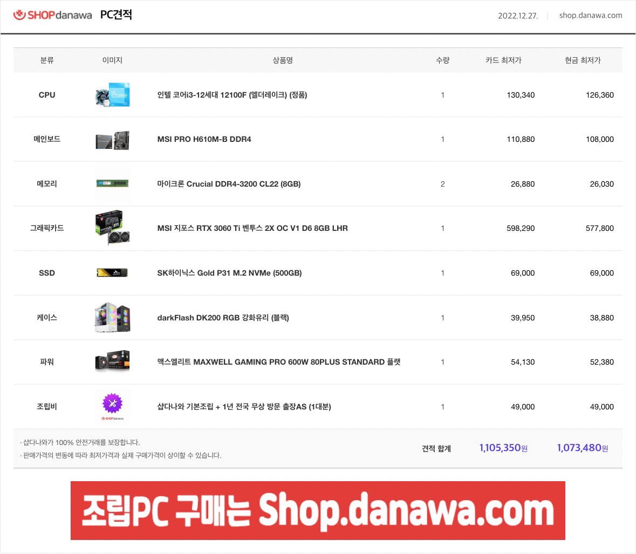Click the 분류 column header

click(x=47, y=60)
